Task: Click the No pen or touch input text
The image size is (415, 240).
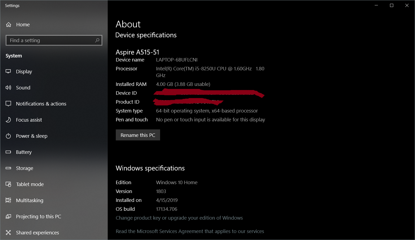Action: click(x=211, y=120)
